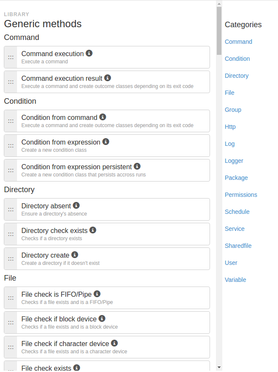Show info for File check if character device
Image resolution: width=278 pixels, height=372 pixels.
point(114,343)
